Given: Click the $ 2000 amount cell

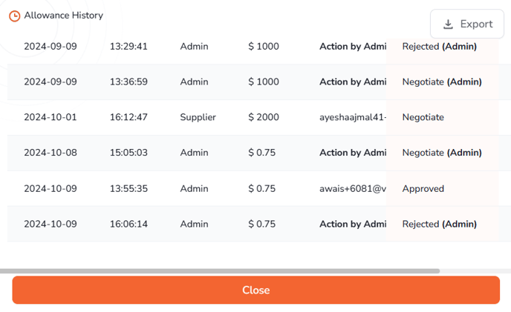Looking at the screenshot, I should tap(264, 117).
